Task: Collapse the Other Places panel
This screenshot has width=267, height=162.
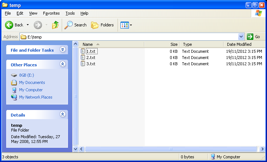Action: pos(62,64)
